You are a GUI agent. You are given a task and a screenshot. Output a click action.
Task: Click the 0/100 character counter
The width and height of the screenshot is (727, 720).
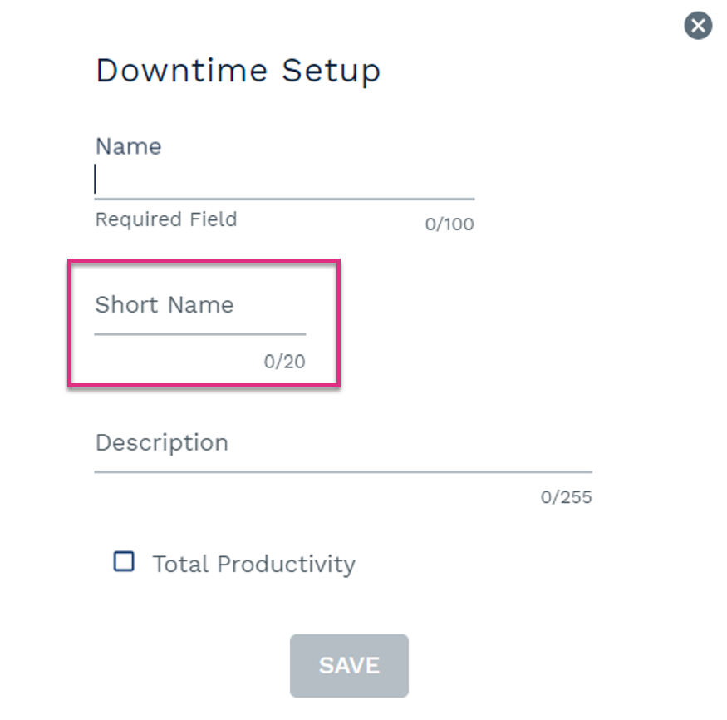click(x=449, y=224)
